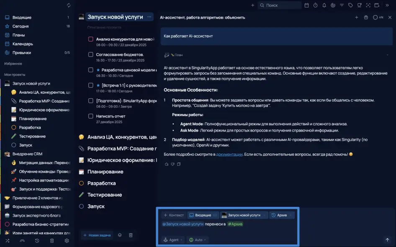Open Сегодня in the sidebar
The height and width of the screenshot is (247, 396).
pyautogui.click(x=21, y=26)
